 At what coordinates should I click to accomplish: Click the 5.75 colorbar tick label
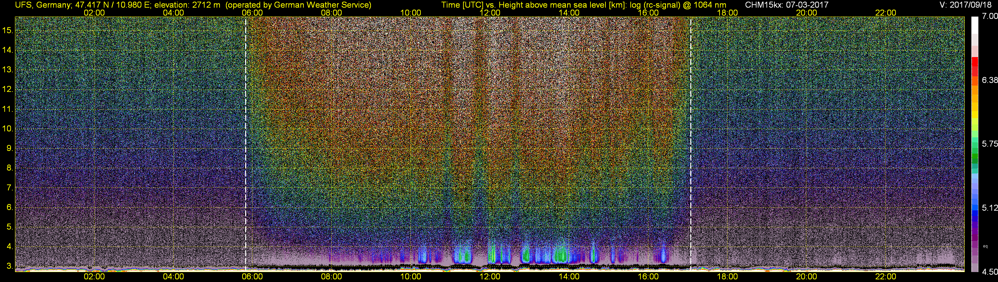(989, 144)
